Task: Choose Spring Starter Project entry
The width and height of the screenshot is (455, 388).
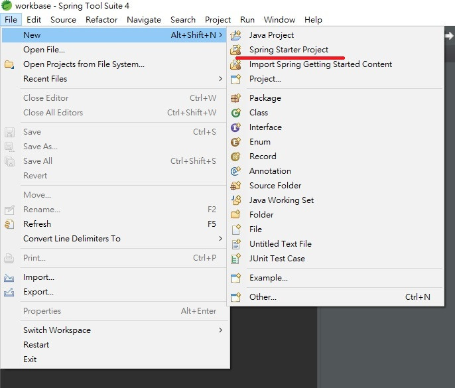Action: coord(335,50)
